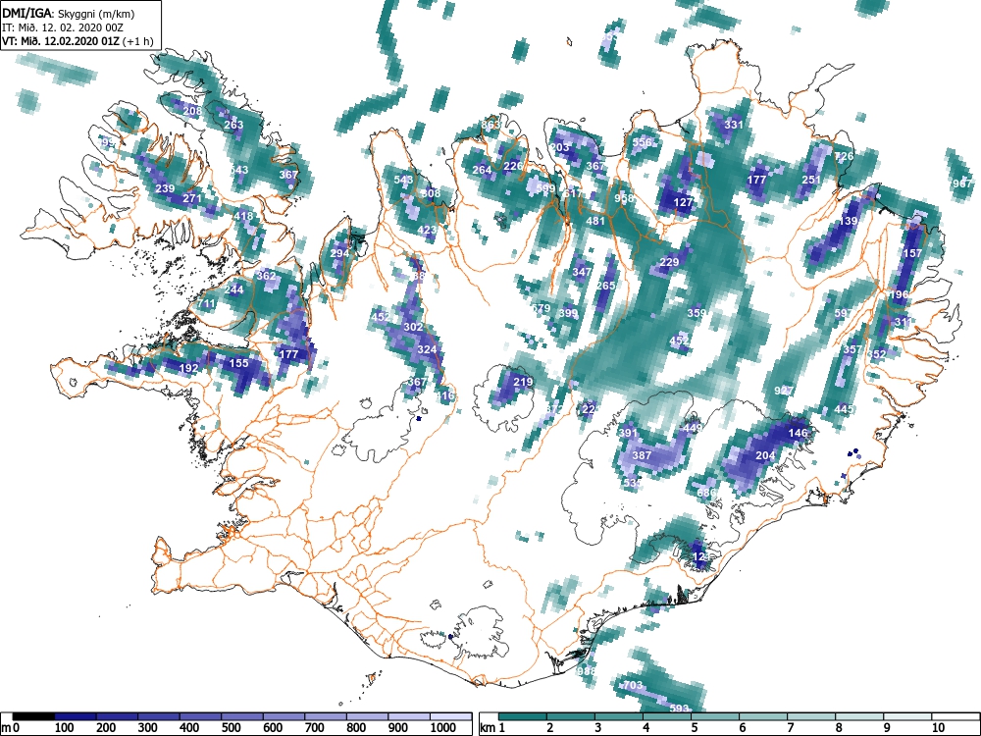981x736 pixels.
Task: Select the visibility value 347
Action: click(x=582, y=272)
